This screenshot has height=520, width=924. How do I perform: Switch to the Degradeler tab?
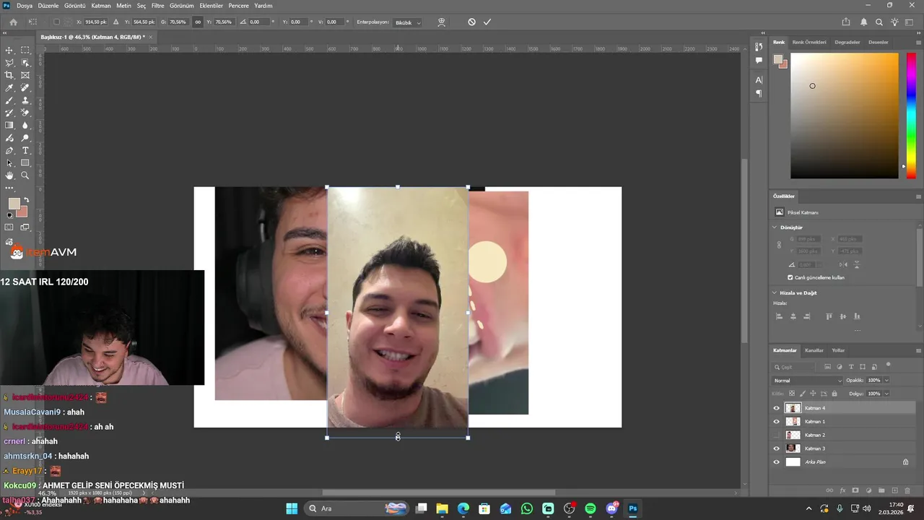[847, 43]
